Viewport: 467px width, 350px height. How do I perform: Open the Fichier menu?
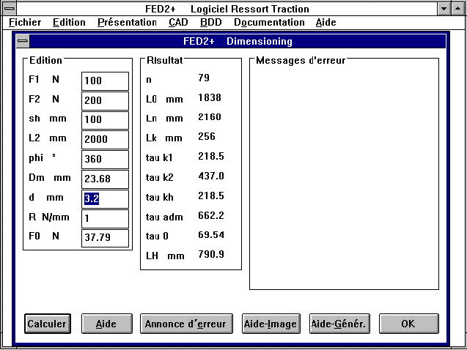25,22
